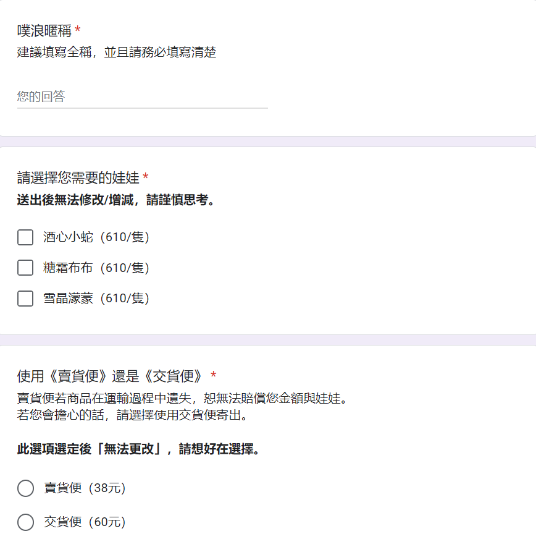536x539 pixels.
Task: Click the 噗浪暱稱 question title
Action: coord(44,31)
